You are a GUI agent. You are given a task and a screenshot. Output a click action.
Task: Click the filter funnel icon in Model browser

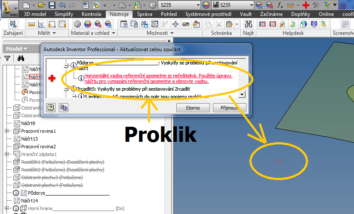click(x=7, y=58)
